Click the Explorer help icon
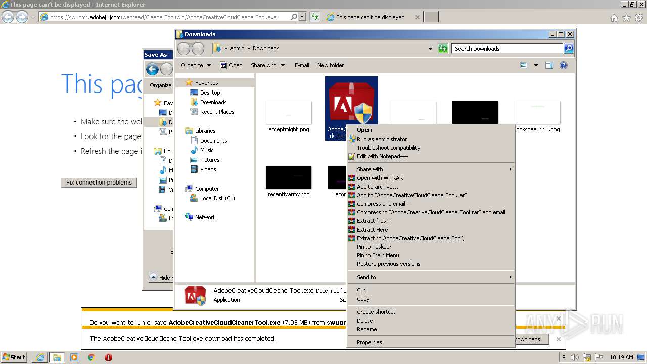Viewport: 647px width, 364px height. (x=564, y=65)
